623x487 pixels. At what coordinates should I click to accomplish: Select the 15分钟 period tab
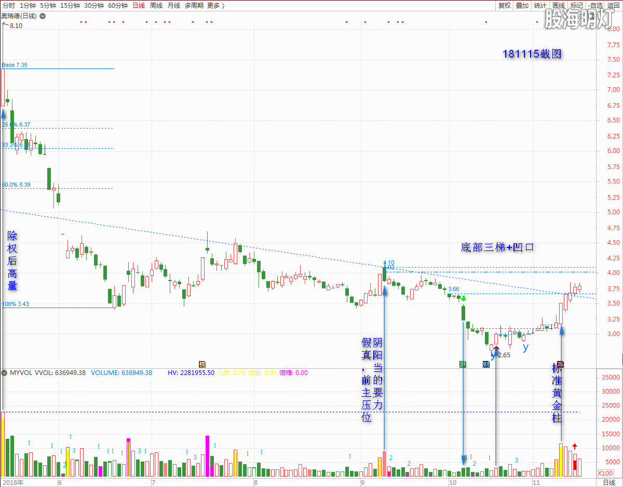click(70, 6)
